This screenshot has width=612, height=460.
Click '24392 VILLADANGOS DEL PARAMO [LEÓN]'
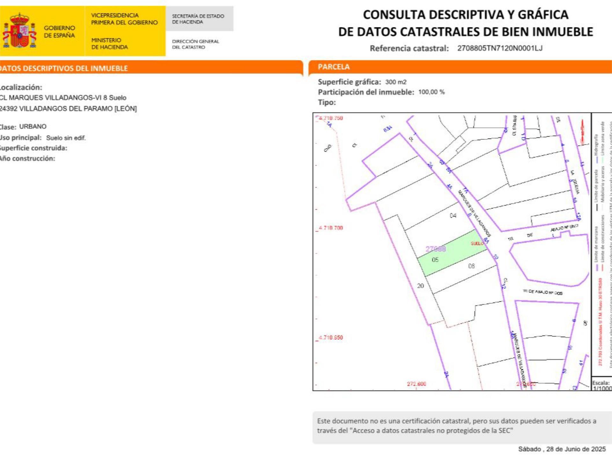click(68, 109)
